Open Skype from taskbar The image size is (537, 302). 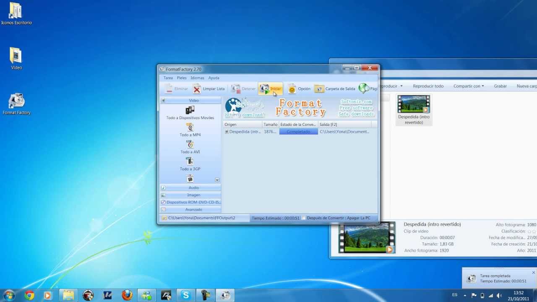pos(185,295)
